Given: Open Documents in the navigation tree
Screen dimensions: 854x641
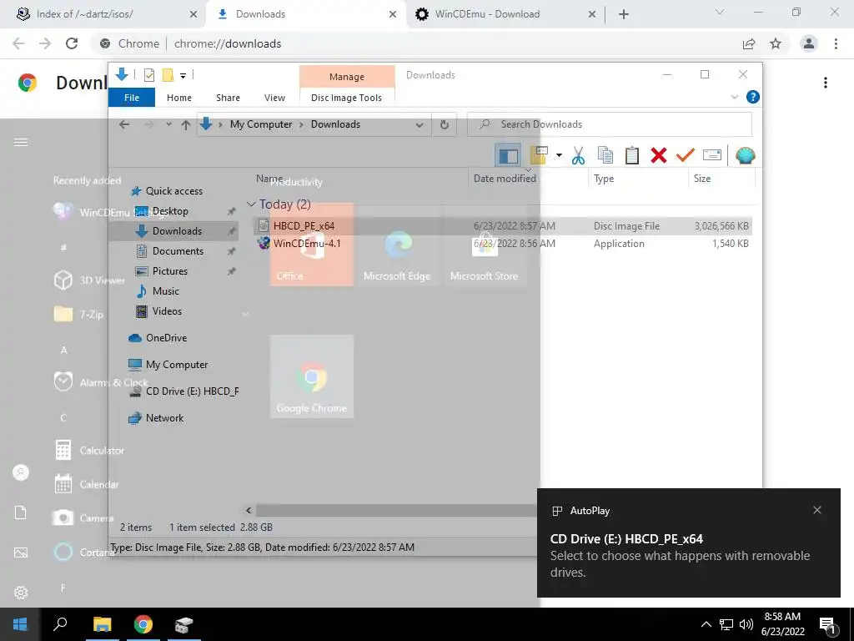Looking at the screenshot, I should pos(178,251).
